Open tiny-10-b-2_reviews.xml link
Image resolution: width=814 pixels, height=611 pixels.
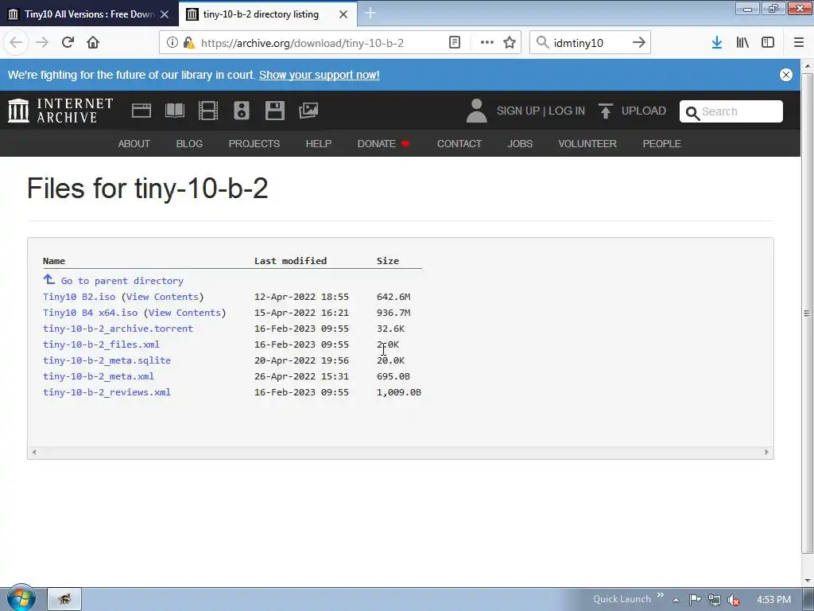[x=107, y=392]
